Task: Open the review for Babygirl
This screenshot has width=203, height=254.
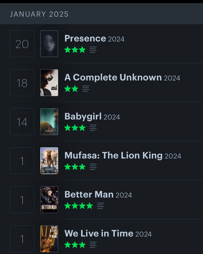Action: coord(93,128)
